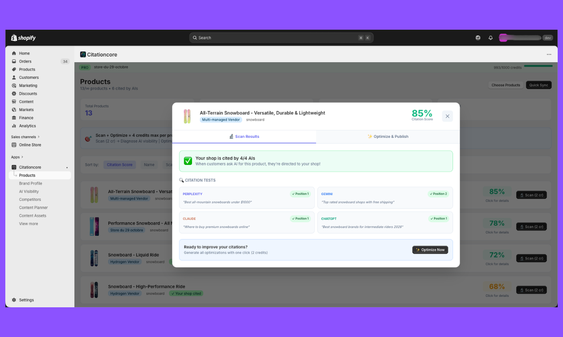
Task: Open Discounts section
Action: pos(28,94)
